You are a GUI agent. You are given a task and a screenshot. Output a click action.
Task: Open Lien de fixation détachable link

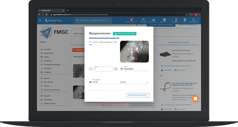point(184,84)
